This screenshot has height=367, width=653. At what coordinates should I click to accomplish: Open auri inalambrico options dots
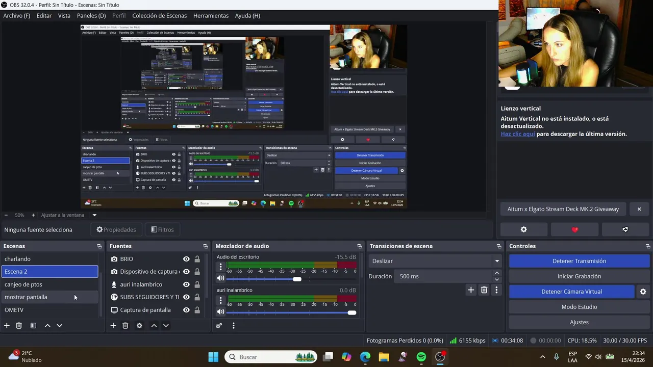220,300
